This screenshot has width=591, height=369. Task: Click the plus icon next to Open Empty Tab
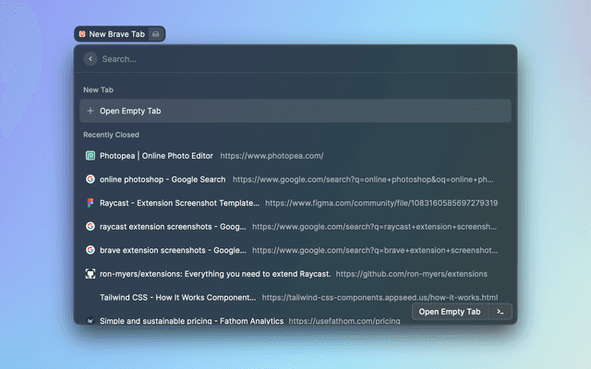pos(90,111)
